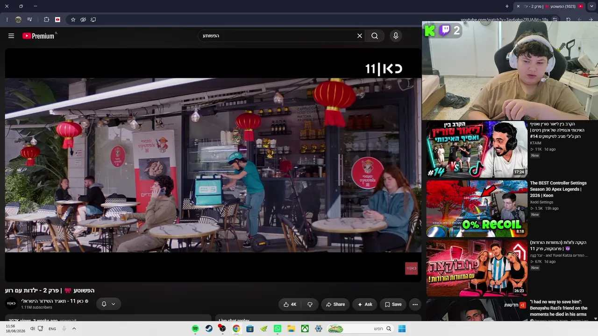The width and height of the screenshot is (598, 336).
Task: Open Chrome's three-dot menu
Action: (x=7, y=20)
